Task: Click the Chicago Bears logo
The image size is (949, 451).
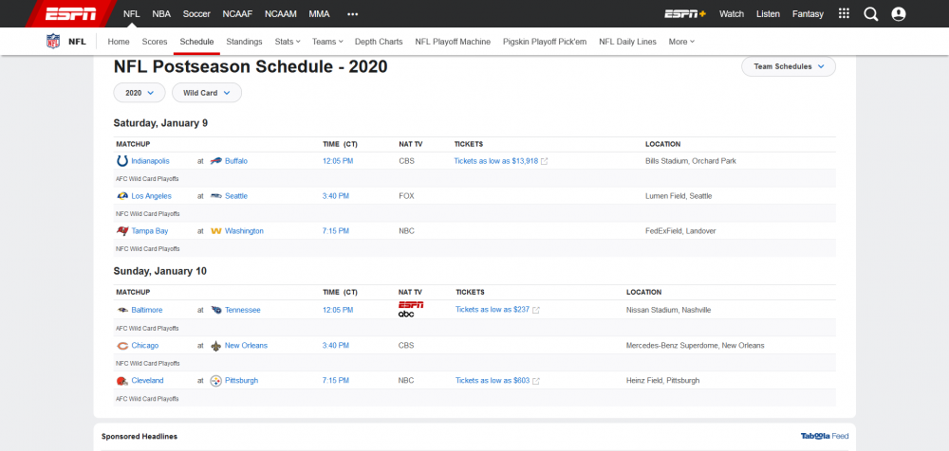Action: point(122,345)
